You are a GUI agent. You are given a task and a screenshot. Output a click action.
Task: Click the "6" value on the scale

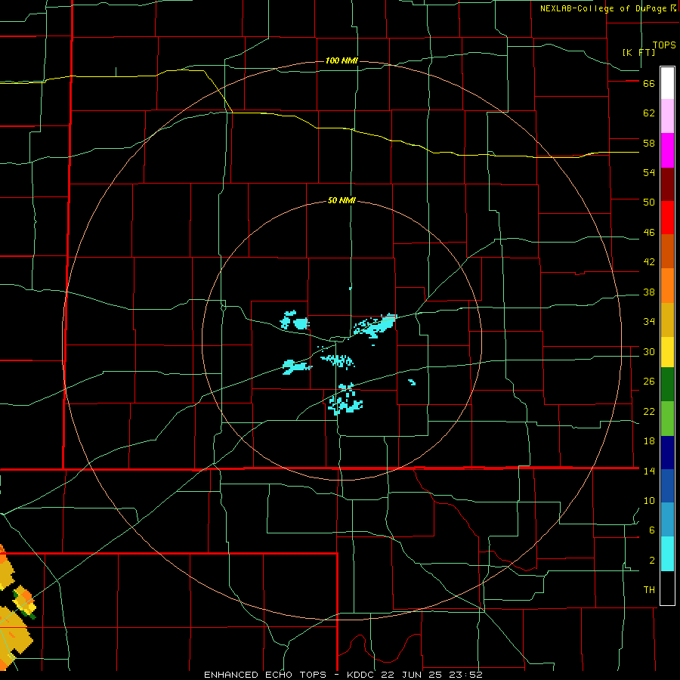click(652, 530)
